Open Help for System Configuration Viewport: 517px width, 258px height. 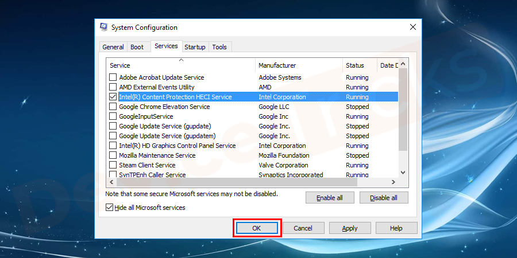[396, 228]
